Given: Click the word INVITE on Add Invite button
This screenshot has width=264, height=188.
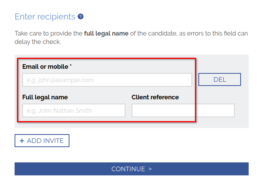Looking at the screenshot, I should pos(54,141).
